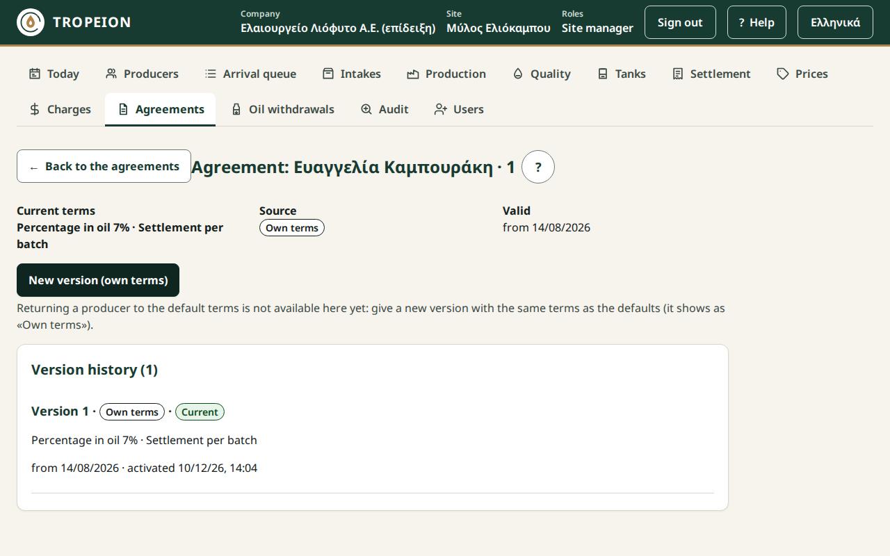890x556 pixels.
Task: Open the Settlement tab
Action: click(711, 74)
